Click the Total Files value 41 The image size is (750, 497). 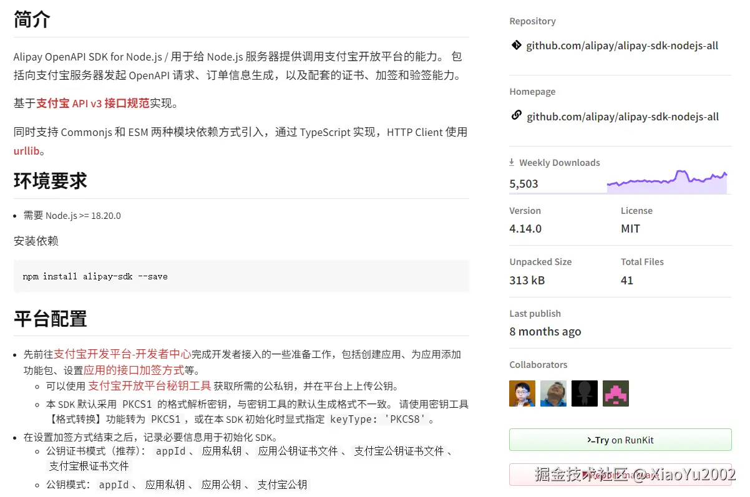point(627,281)
